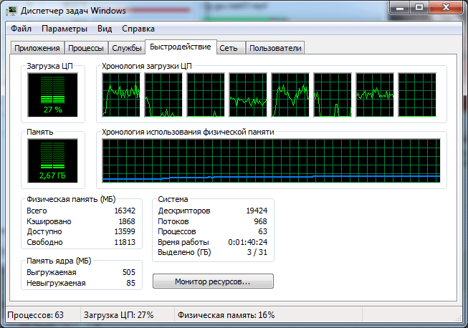Click the Доступно value 13599
468x328 pixels.
pos(125,232)
